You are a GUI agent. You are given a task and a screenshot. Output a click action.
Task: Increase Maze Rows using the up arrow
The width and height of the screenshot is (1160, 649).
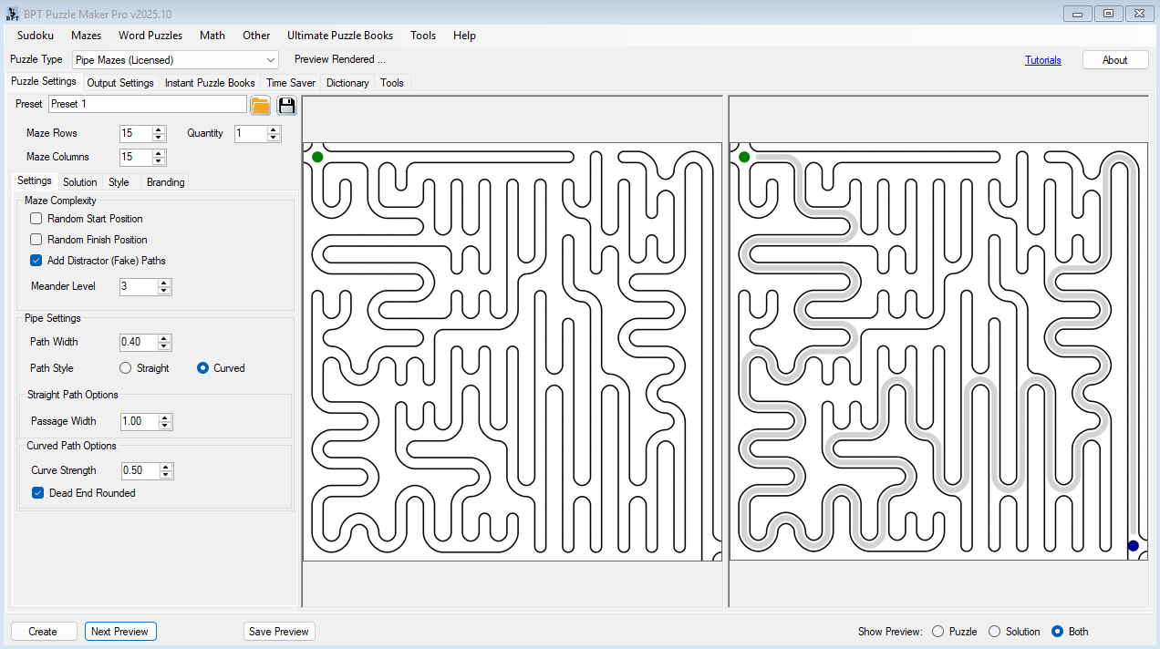(x=158, y=129)
